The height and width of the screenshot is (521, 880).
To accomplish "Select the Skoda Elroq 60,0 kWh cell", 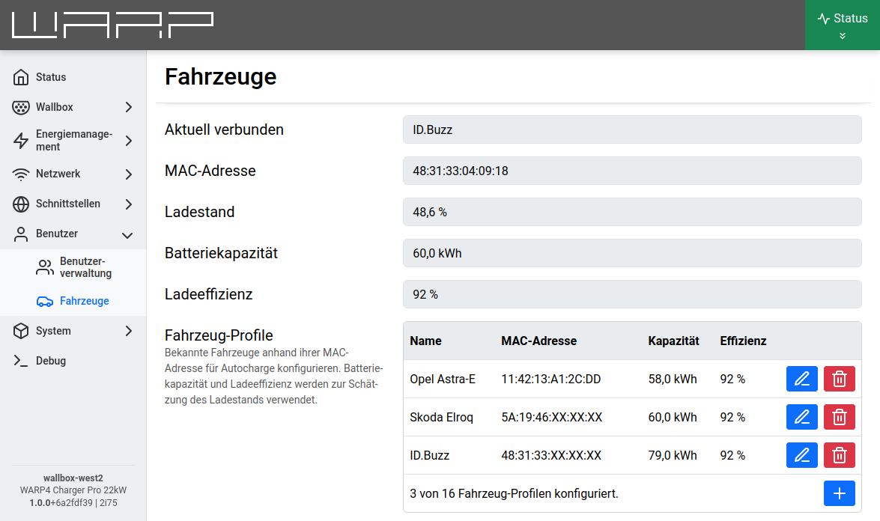I will [x=673, y=417].
